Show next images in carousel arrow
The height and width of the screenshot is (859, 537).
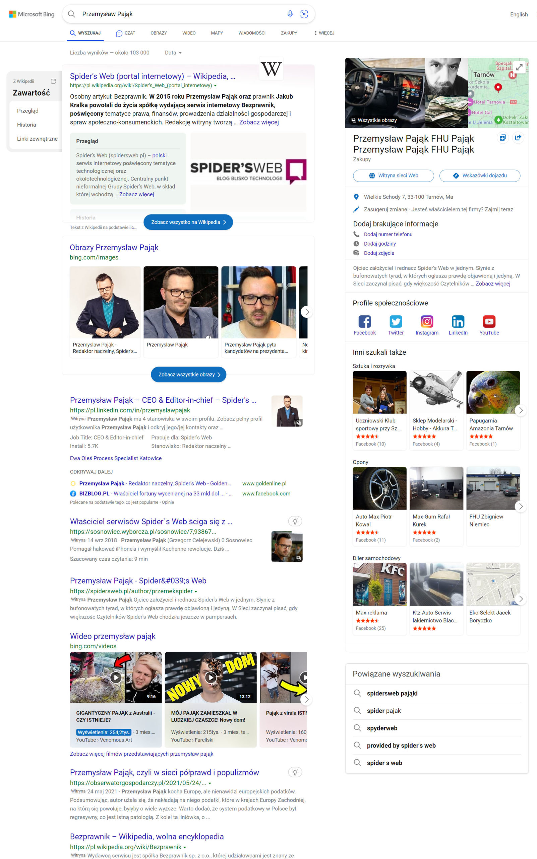pyautogui.click(x=307, y=312)
